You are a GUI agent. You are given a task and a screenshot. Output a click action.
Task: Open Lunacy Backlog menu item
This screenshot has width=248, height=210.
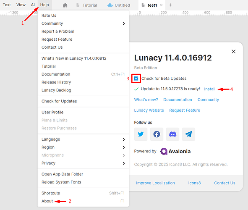[x=83, y=90]
